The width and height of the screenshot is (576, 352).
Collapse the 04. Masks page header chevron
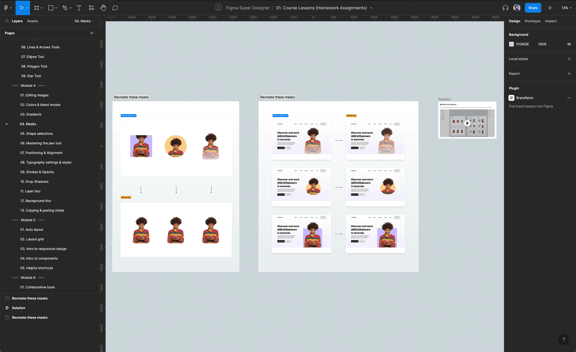93,21
